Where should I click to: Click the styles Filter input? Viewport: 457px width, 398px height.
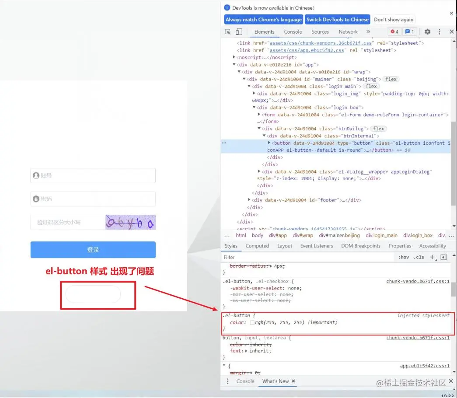coord(307,257)
